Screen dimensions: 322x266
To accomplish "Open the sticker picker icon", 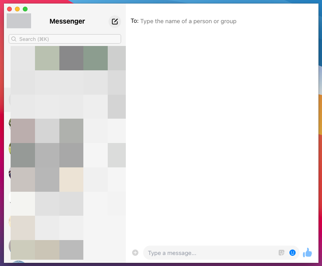I will click(x=282, y=253).
